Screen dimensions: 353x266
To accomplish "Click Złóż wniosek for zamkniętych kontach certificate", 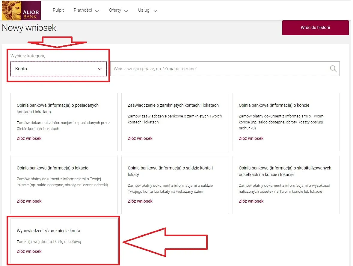I will click(140, 138).
